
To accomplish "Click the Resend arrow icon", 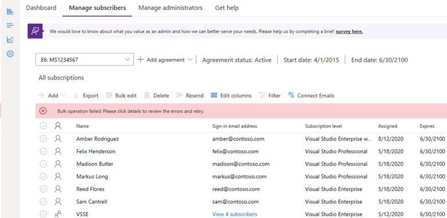I will pyautogui.click(x=179, y=95).
